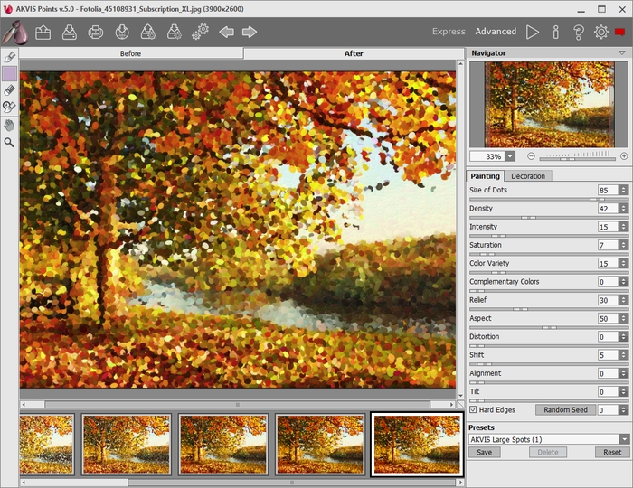This screenshot has height=488, width=633.
Task: Click the Undo left arrow
Action: [x=226, y=32]
